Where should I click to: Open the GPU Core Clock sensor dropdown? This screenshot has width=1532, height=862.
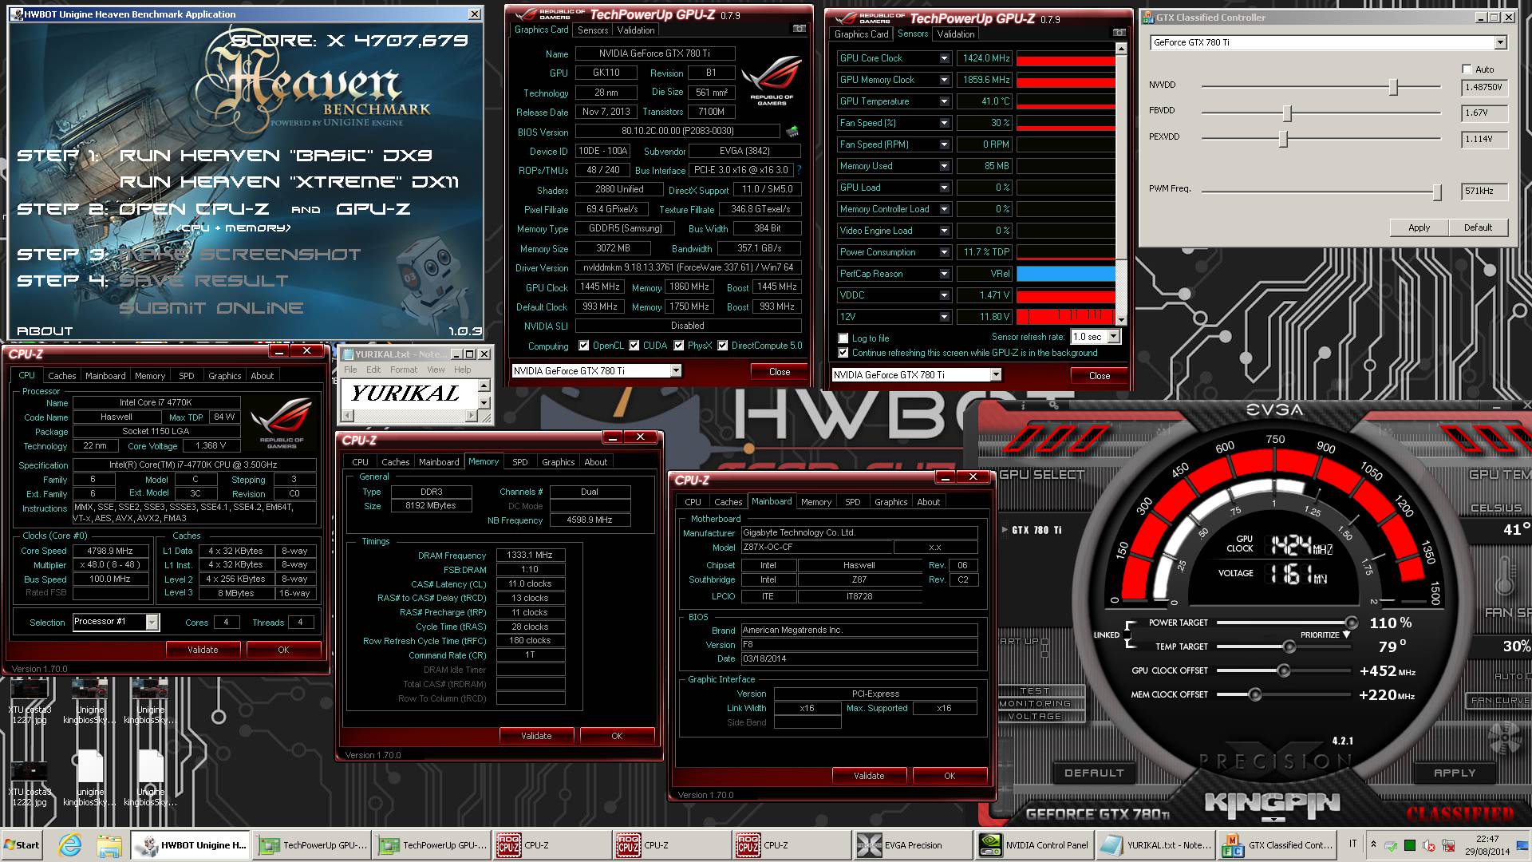[x=945, y=58]
